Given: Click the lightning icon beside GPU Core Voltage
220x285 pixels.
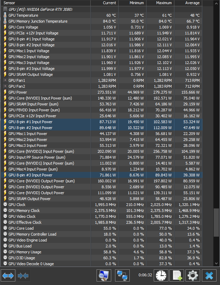Looking at the screenshot, I should click(5, 27).
